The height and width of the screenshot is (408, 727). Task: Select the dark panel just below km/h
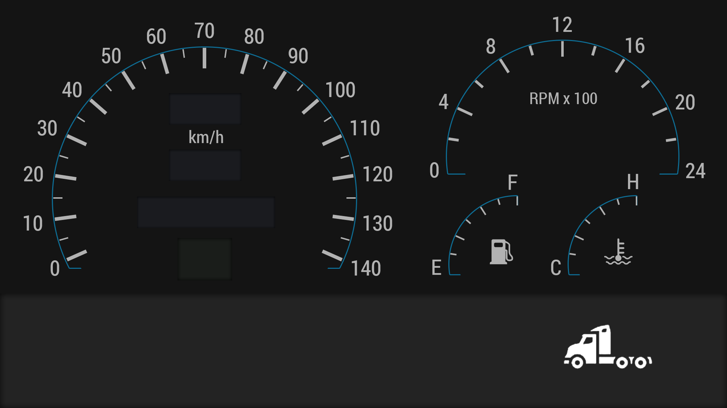205,165
